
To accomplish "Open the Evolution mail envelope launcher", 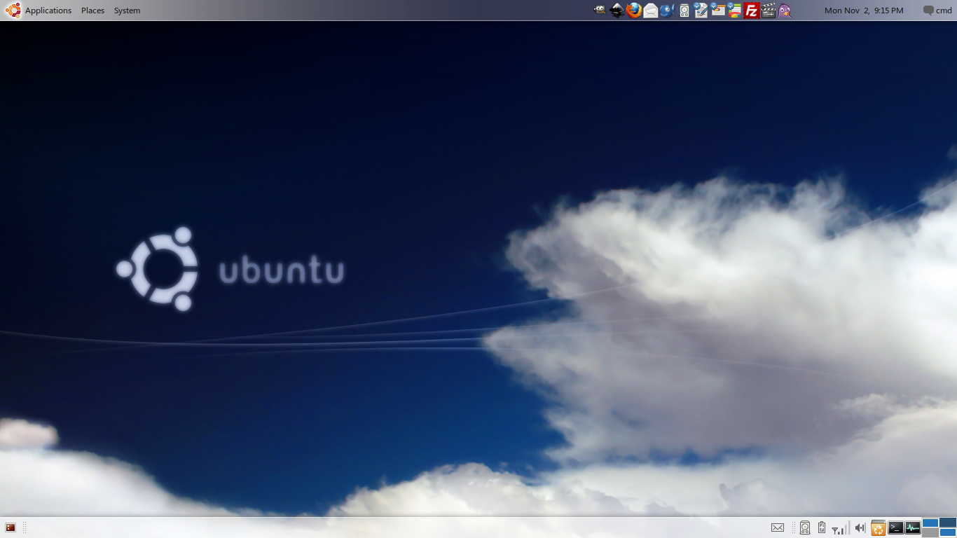I will 651,11.
